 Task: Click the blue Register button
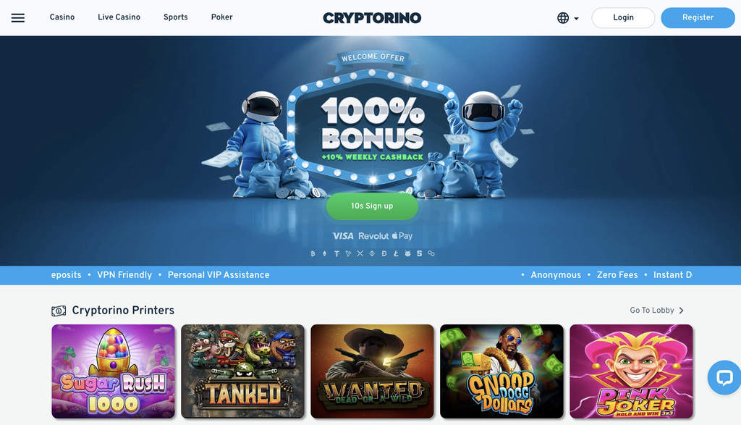[698, 17]
